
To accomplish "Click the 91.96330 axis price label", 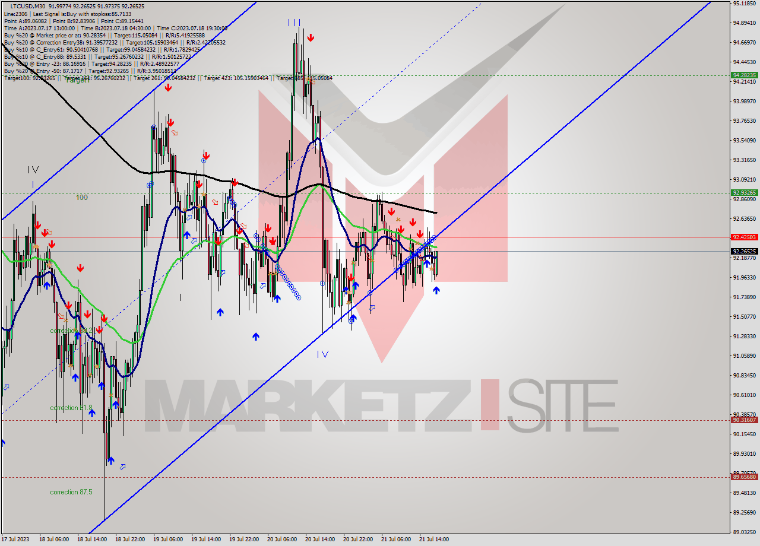I will click(745, 278).
